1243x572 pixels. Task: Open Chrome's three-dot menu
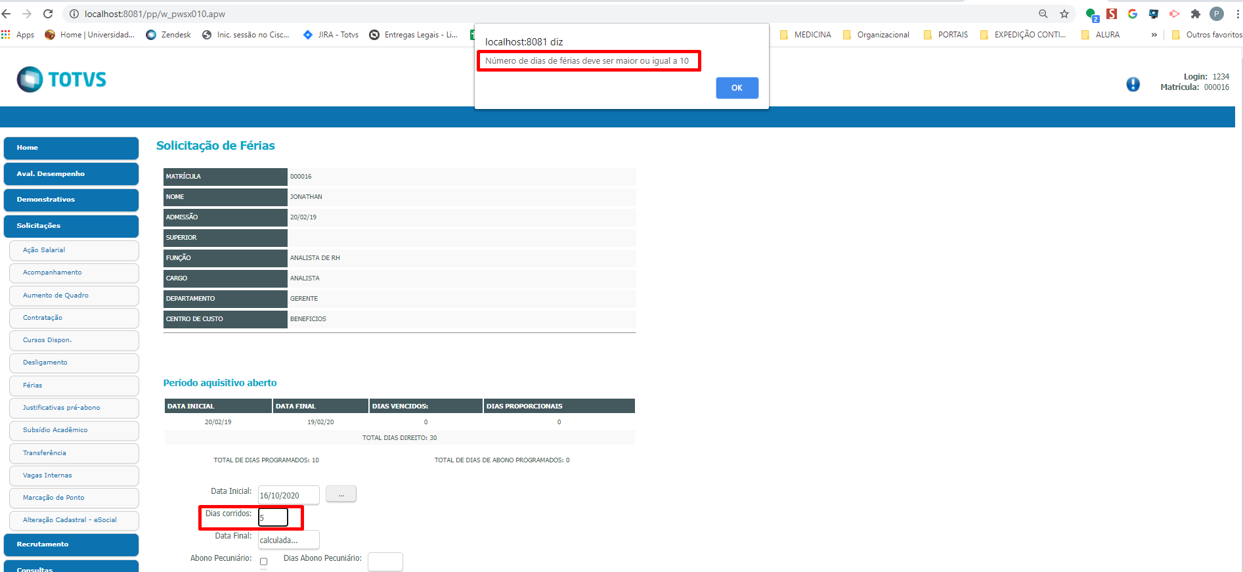1238,14
